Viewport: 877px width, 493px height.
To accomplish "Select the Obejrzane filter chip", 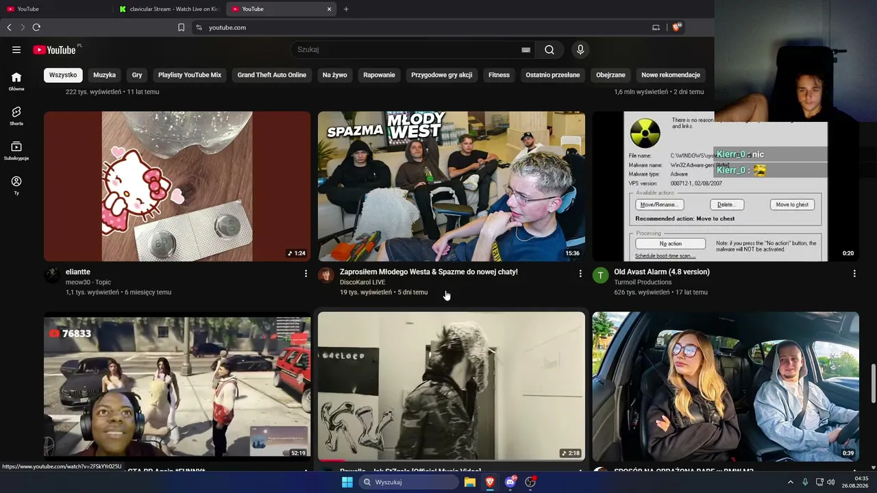I will [x=610, y=75].
